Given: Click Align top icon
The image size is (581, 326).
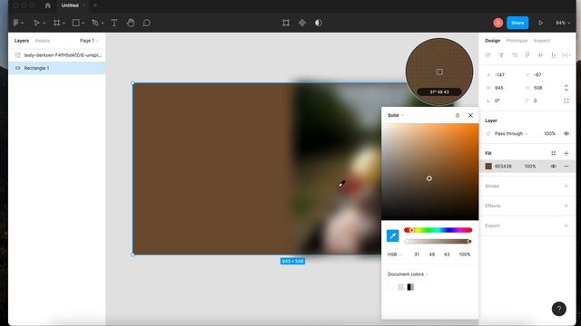Looking at the screenshot, I should tap(527, 55).
